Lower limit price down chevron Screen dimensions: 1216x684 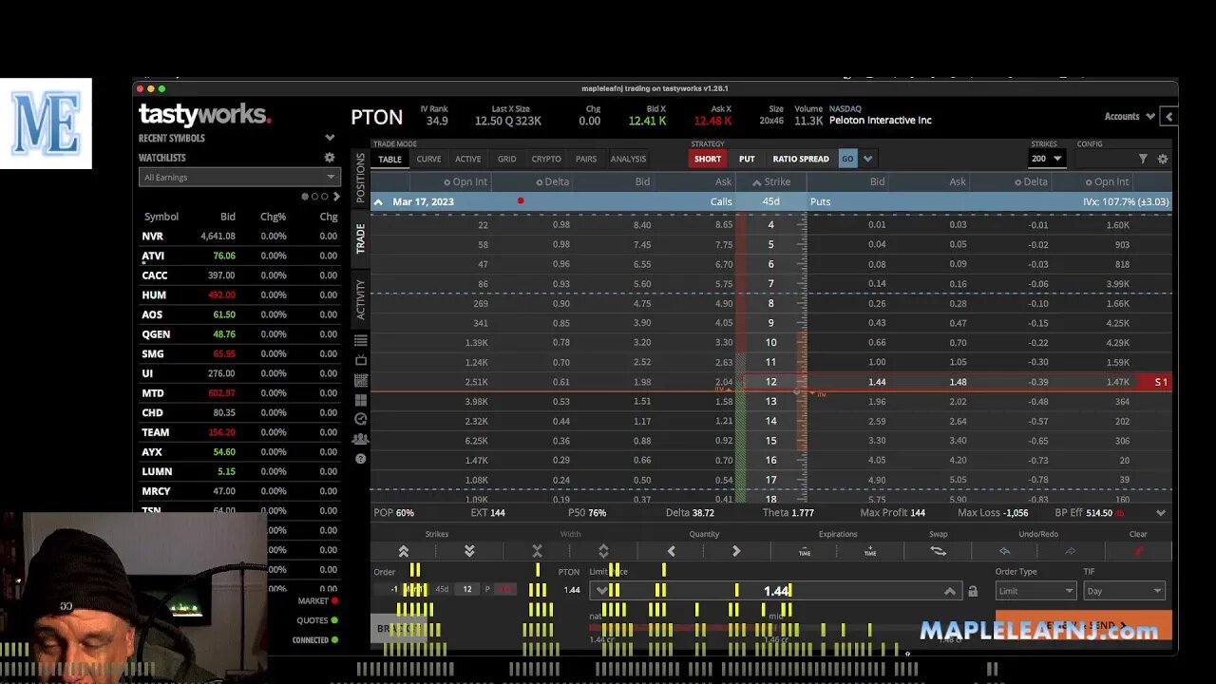602,591
